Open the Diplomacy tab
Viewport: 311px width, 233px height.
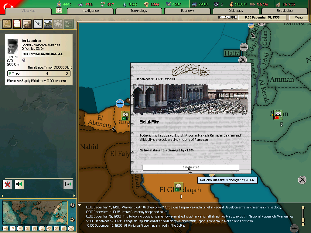(x=236, y=11)
